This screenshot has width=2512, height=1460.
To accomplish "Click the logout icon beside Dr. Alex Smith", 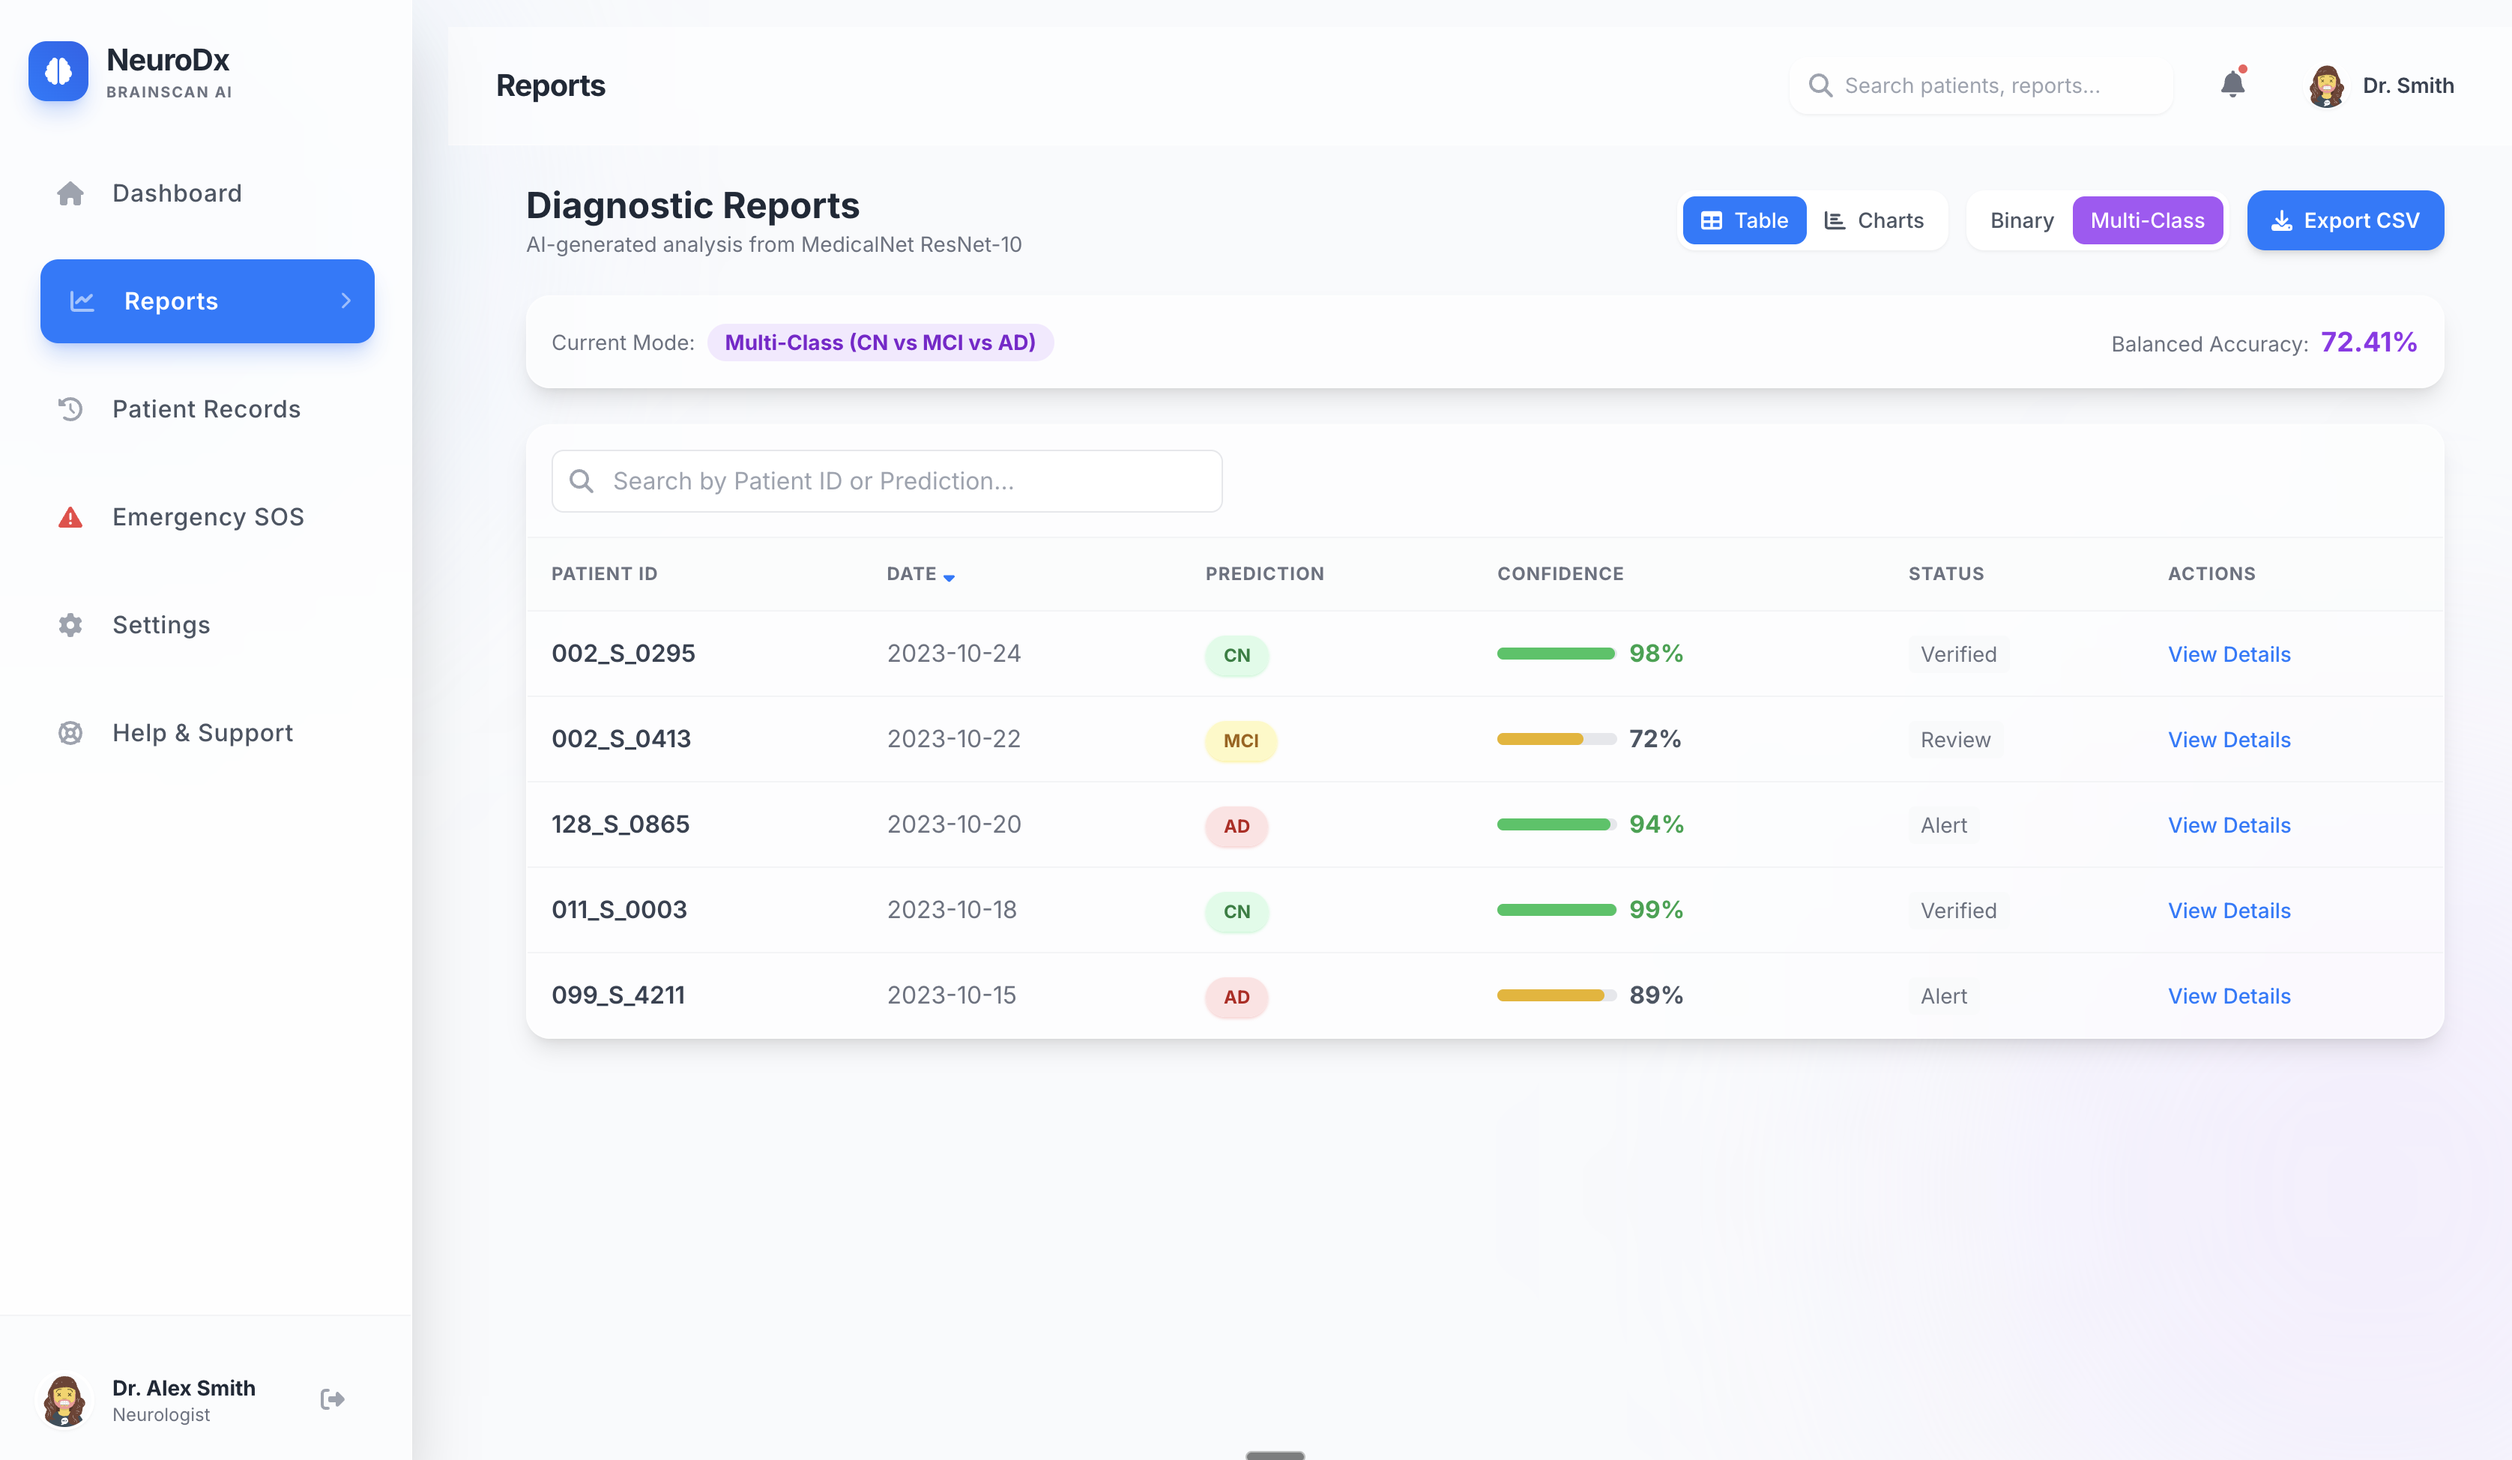I will (x=332, y=1399).
